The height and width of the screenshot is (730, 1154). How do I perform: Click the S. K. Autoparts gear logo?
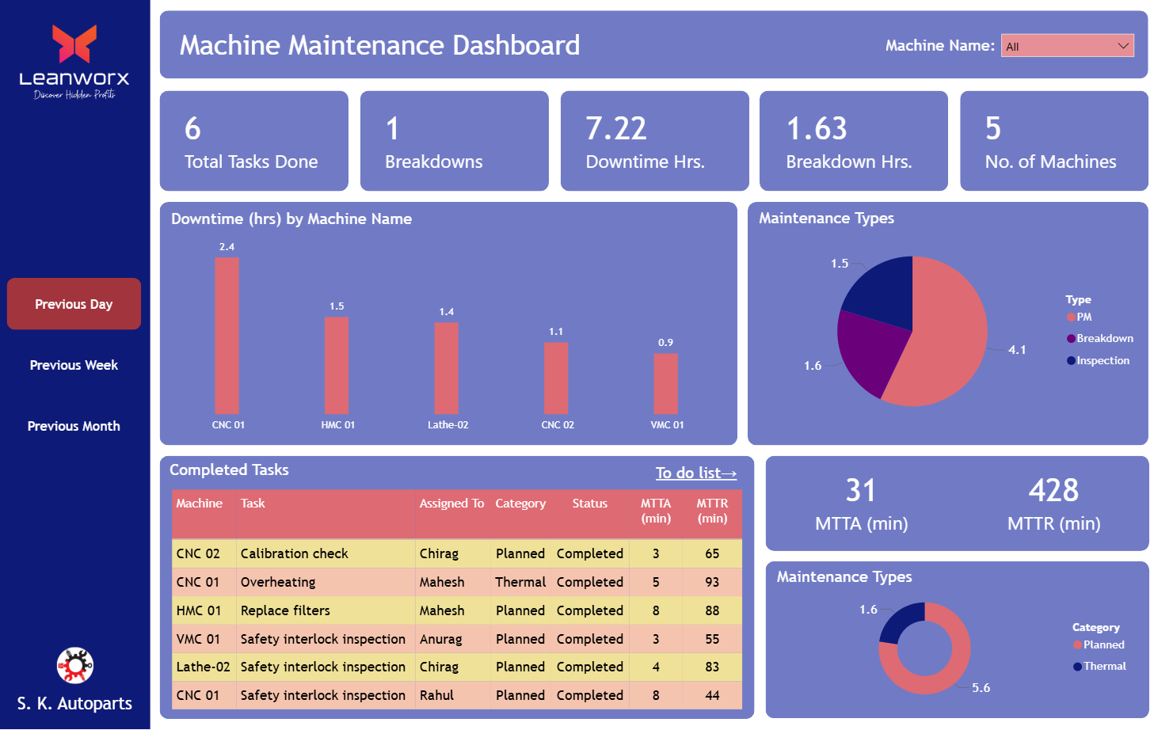point(75,666)
